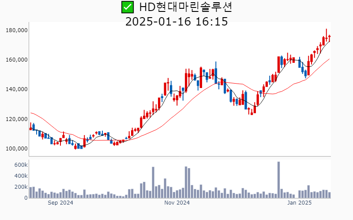This screenshot has height=220, width=353.
Task: Click the 400k volume axis label
Action: click(21, 176)
